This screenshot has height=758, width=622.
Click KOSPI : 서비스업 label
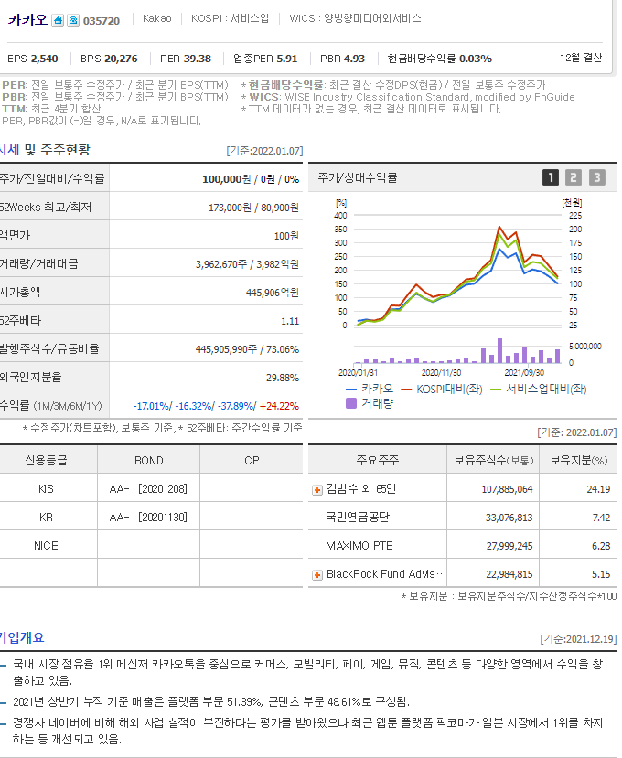tap(230, 18)
